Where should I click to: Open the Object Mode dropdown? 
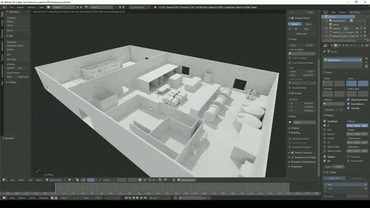click(55, 180)
